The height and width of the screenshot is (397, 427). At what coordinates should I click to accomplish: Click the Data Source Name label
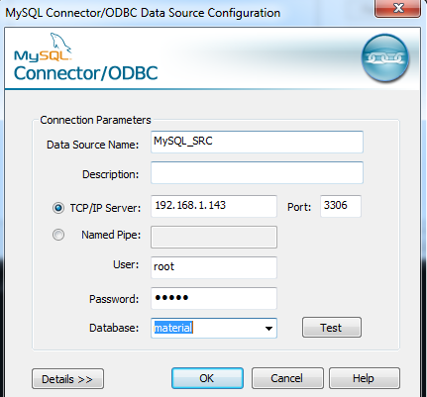(93, 145)
